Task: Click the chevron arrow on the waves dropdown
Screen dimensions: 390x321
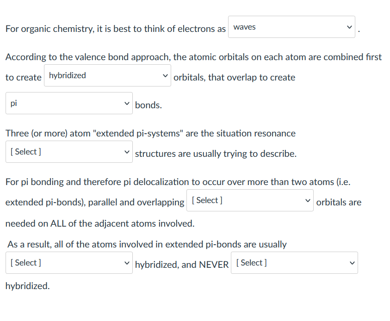Action: (350, 27)
